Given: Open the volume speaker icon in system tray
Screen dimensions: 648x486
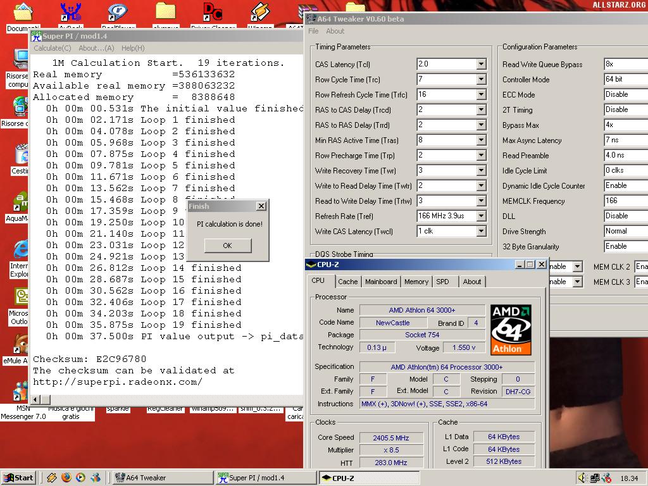Looking at the screenshot, I should click(582, 478).
